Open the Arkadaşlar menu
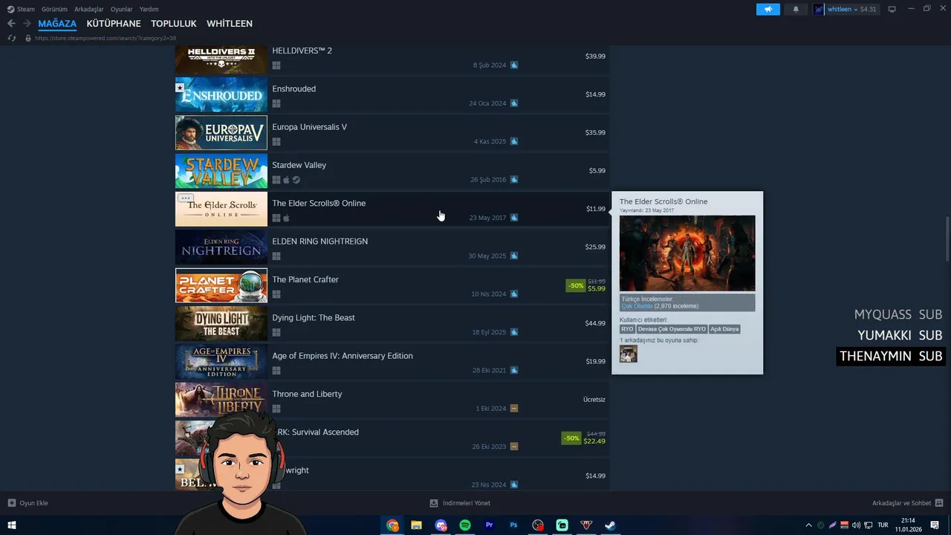The width and height of the screenshot is (951, 535). click(89, 9)
